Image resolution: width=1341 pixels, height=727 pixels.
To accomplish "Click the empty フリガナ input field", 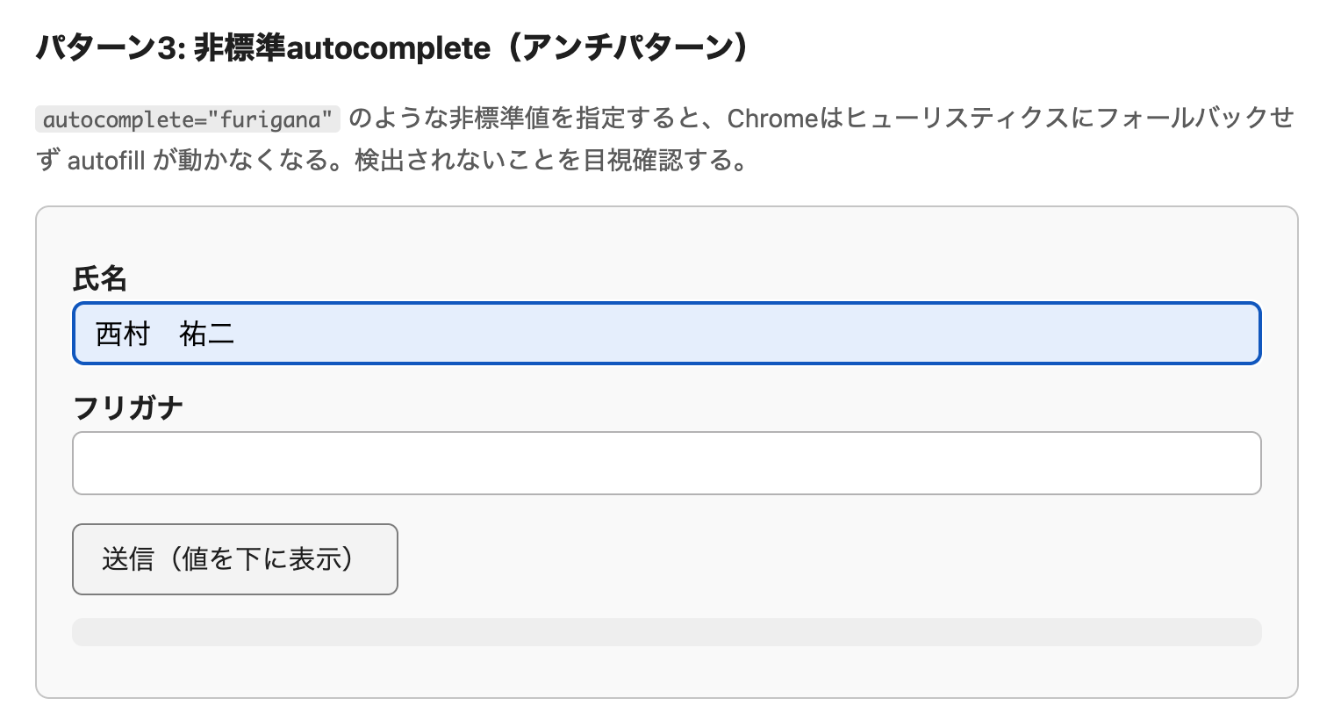I will tap(667, 463).
